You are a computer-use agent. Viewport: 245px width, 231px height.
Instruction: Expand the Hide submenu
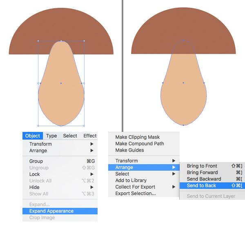(35, 187)
